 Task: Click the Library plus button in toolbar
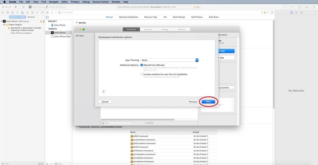(285, 7)
